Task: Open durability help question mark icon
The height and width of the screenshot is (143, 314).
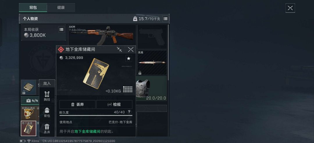Action: [129, 112]
